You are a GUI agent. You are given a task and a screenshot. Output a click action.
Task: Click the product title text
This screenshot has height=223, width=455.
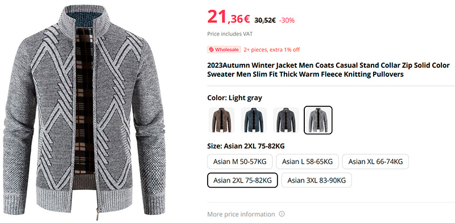coord(328,69)
